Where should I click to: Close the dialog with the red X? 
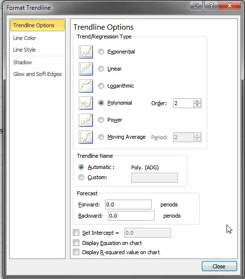click(229, 5)
